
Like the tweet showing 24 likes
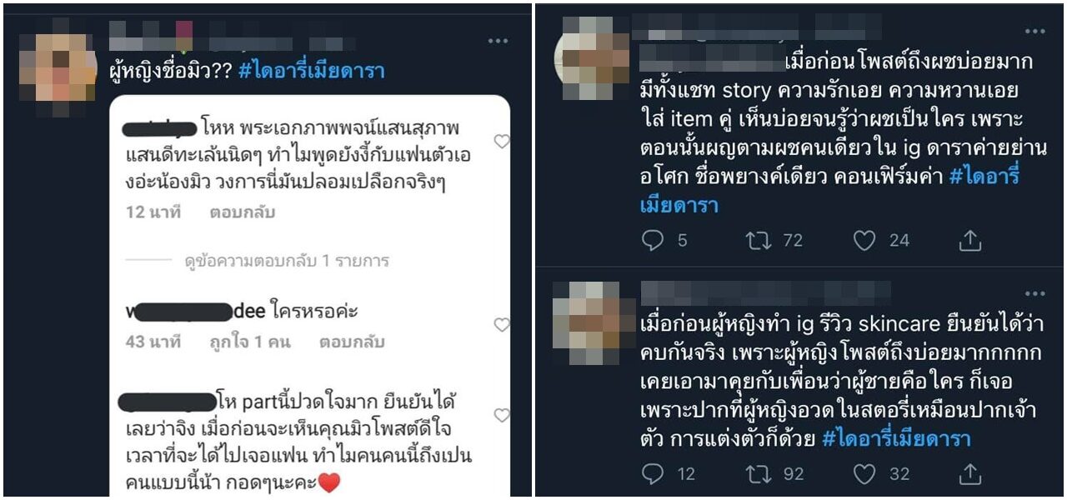[x=864, y=241]
